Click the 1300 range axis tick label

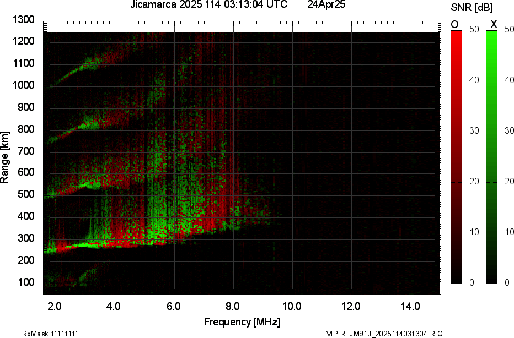pyautogui.click(x=24, y=20)
